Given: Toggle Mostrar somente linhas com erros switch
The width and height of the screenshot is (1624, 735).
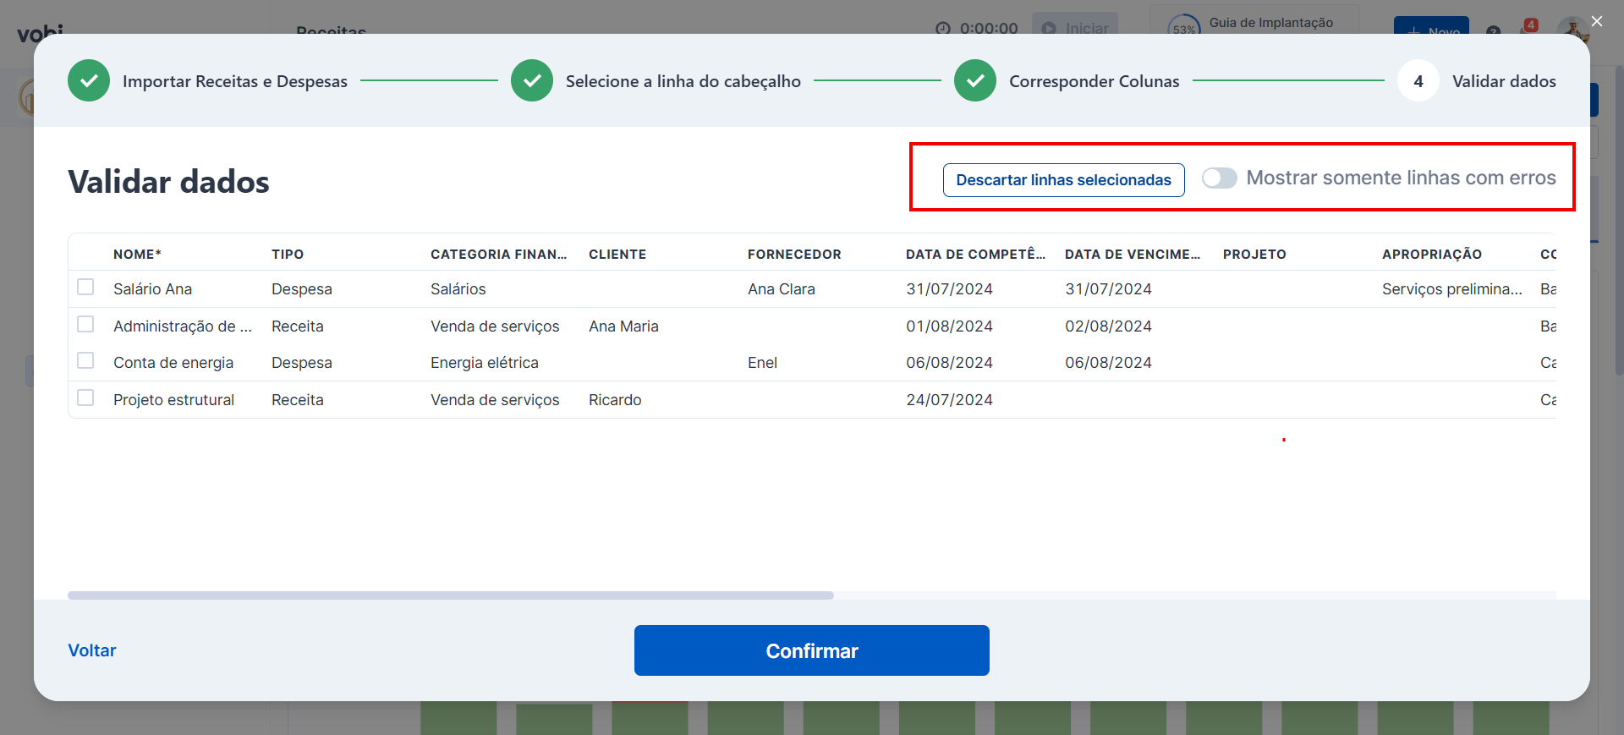Looking at the screenshot, I should 1220,178.
